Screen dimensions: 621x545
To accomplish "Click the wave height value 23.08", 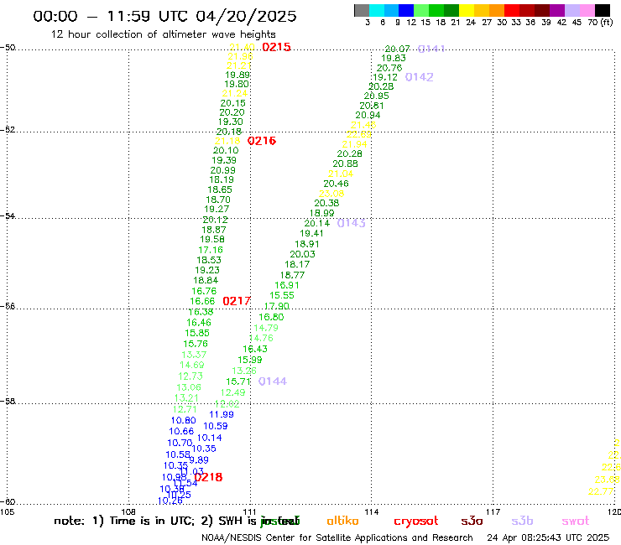I will [x=331, y=194].
